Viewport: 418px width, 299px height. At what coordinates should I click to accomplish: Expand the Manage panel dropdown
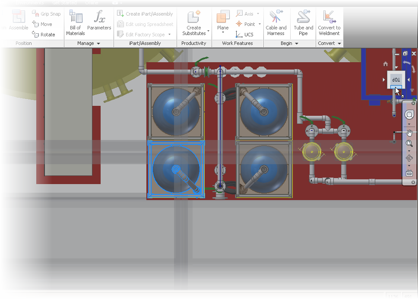[98, 44]
